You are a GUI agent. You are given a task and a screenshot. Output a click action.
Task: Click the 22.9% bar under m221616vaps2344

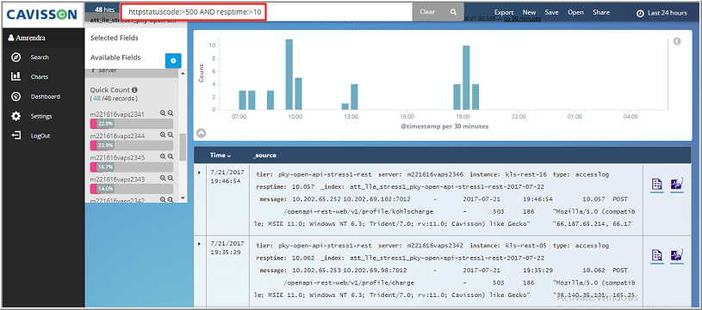132,145
